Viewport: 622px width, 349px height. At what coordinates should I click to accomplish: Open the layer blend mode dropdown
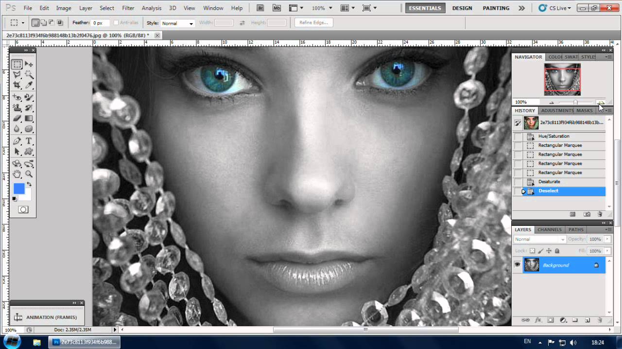coord(539,239)
